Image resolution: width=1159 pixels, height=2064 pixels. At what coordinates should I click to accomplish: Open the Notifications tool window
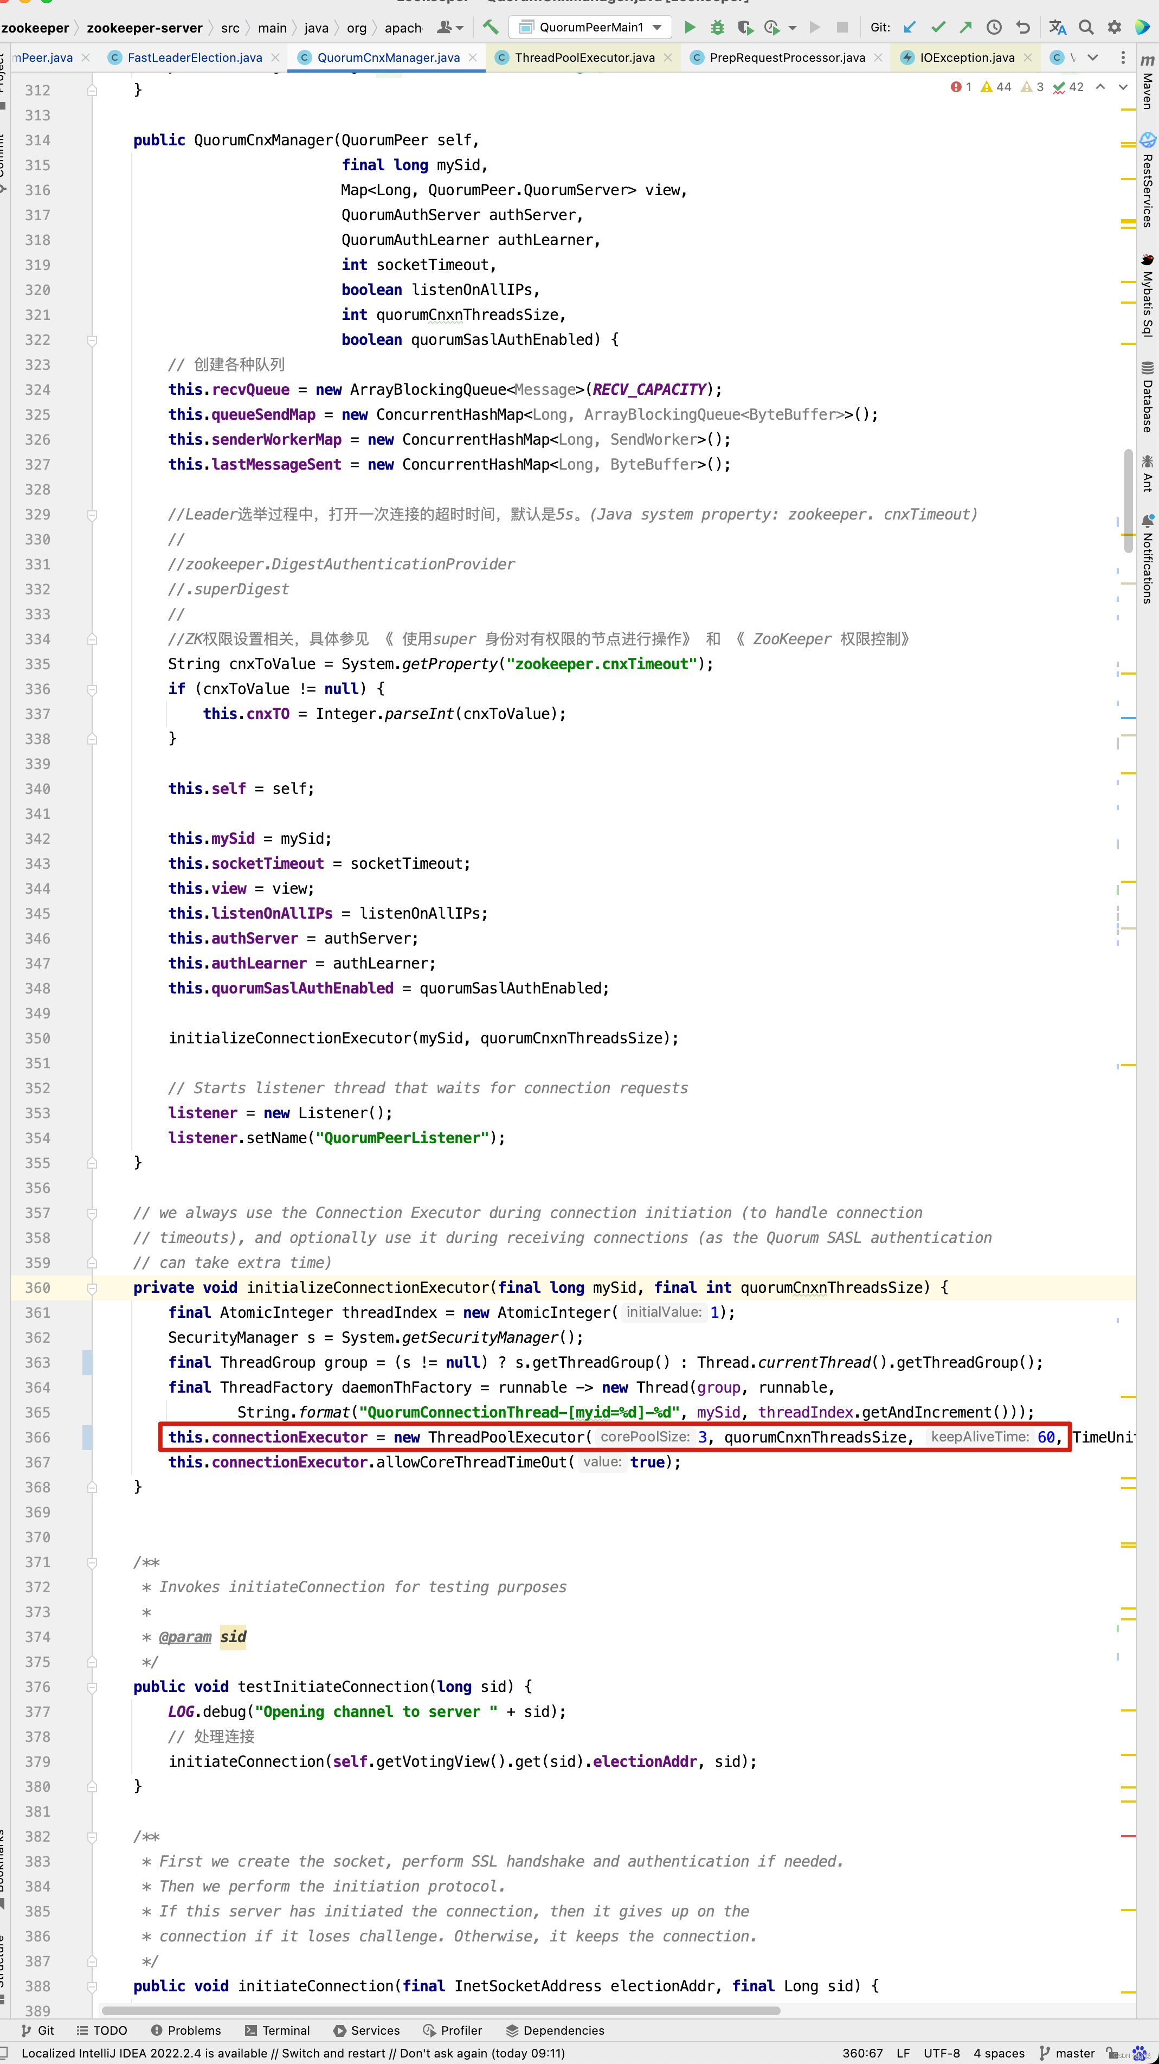1148,559
